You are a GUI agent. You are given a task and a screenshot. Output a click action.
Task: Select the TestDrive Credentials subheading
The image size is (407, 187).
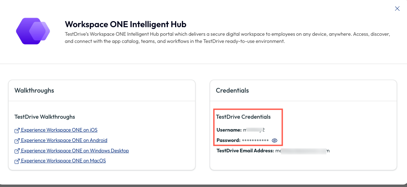[243, 117]
